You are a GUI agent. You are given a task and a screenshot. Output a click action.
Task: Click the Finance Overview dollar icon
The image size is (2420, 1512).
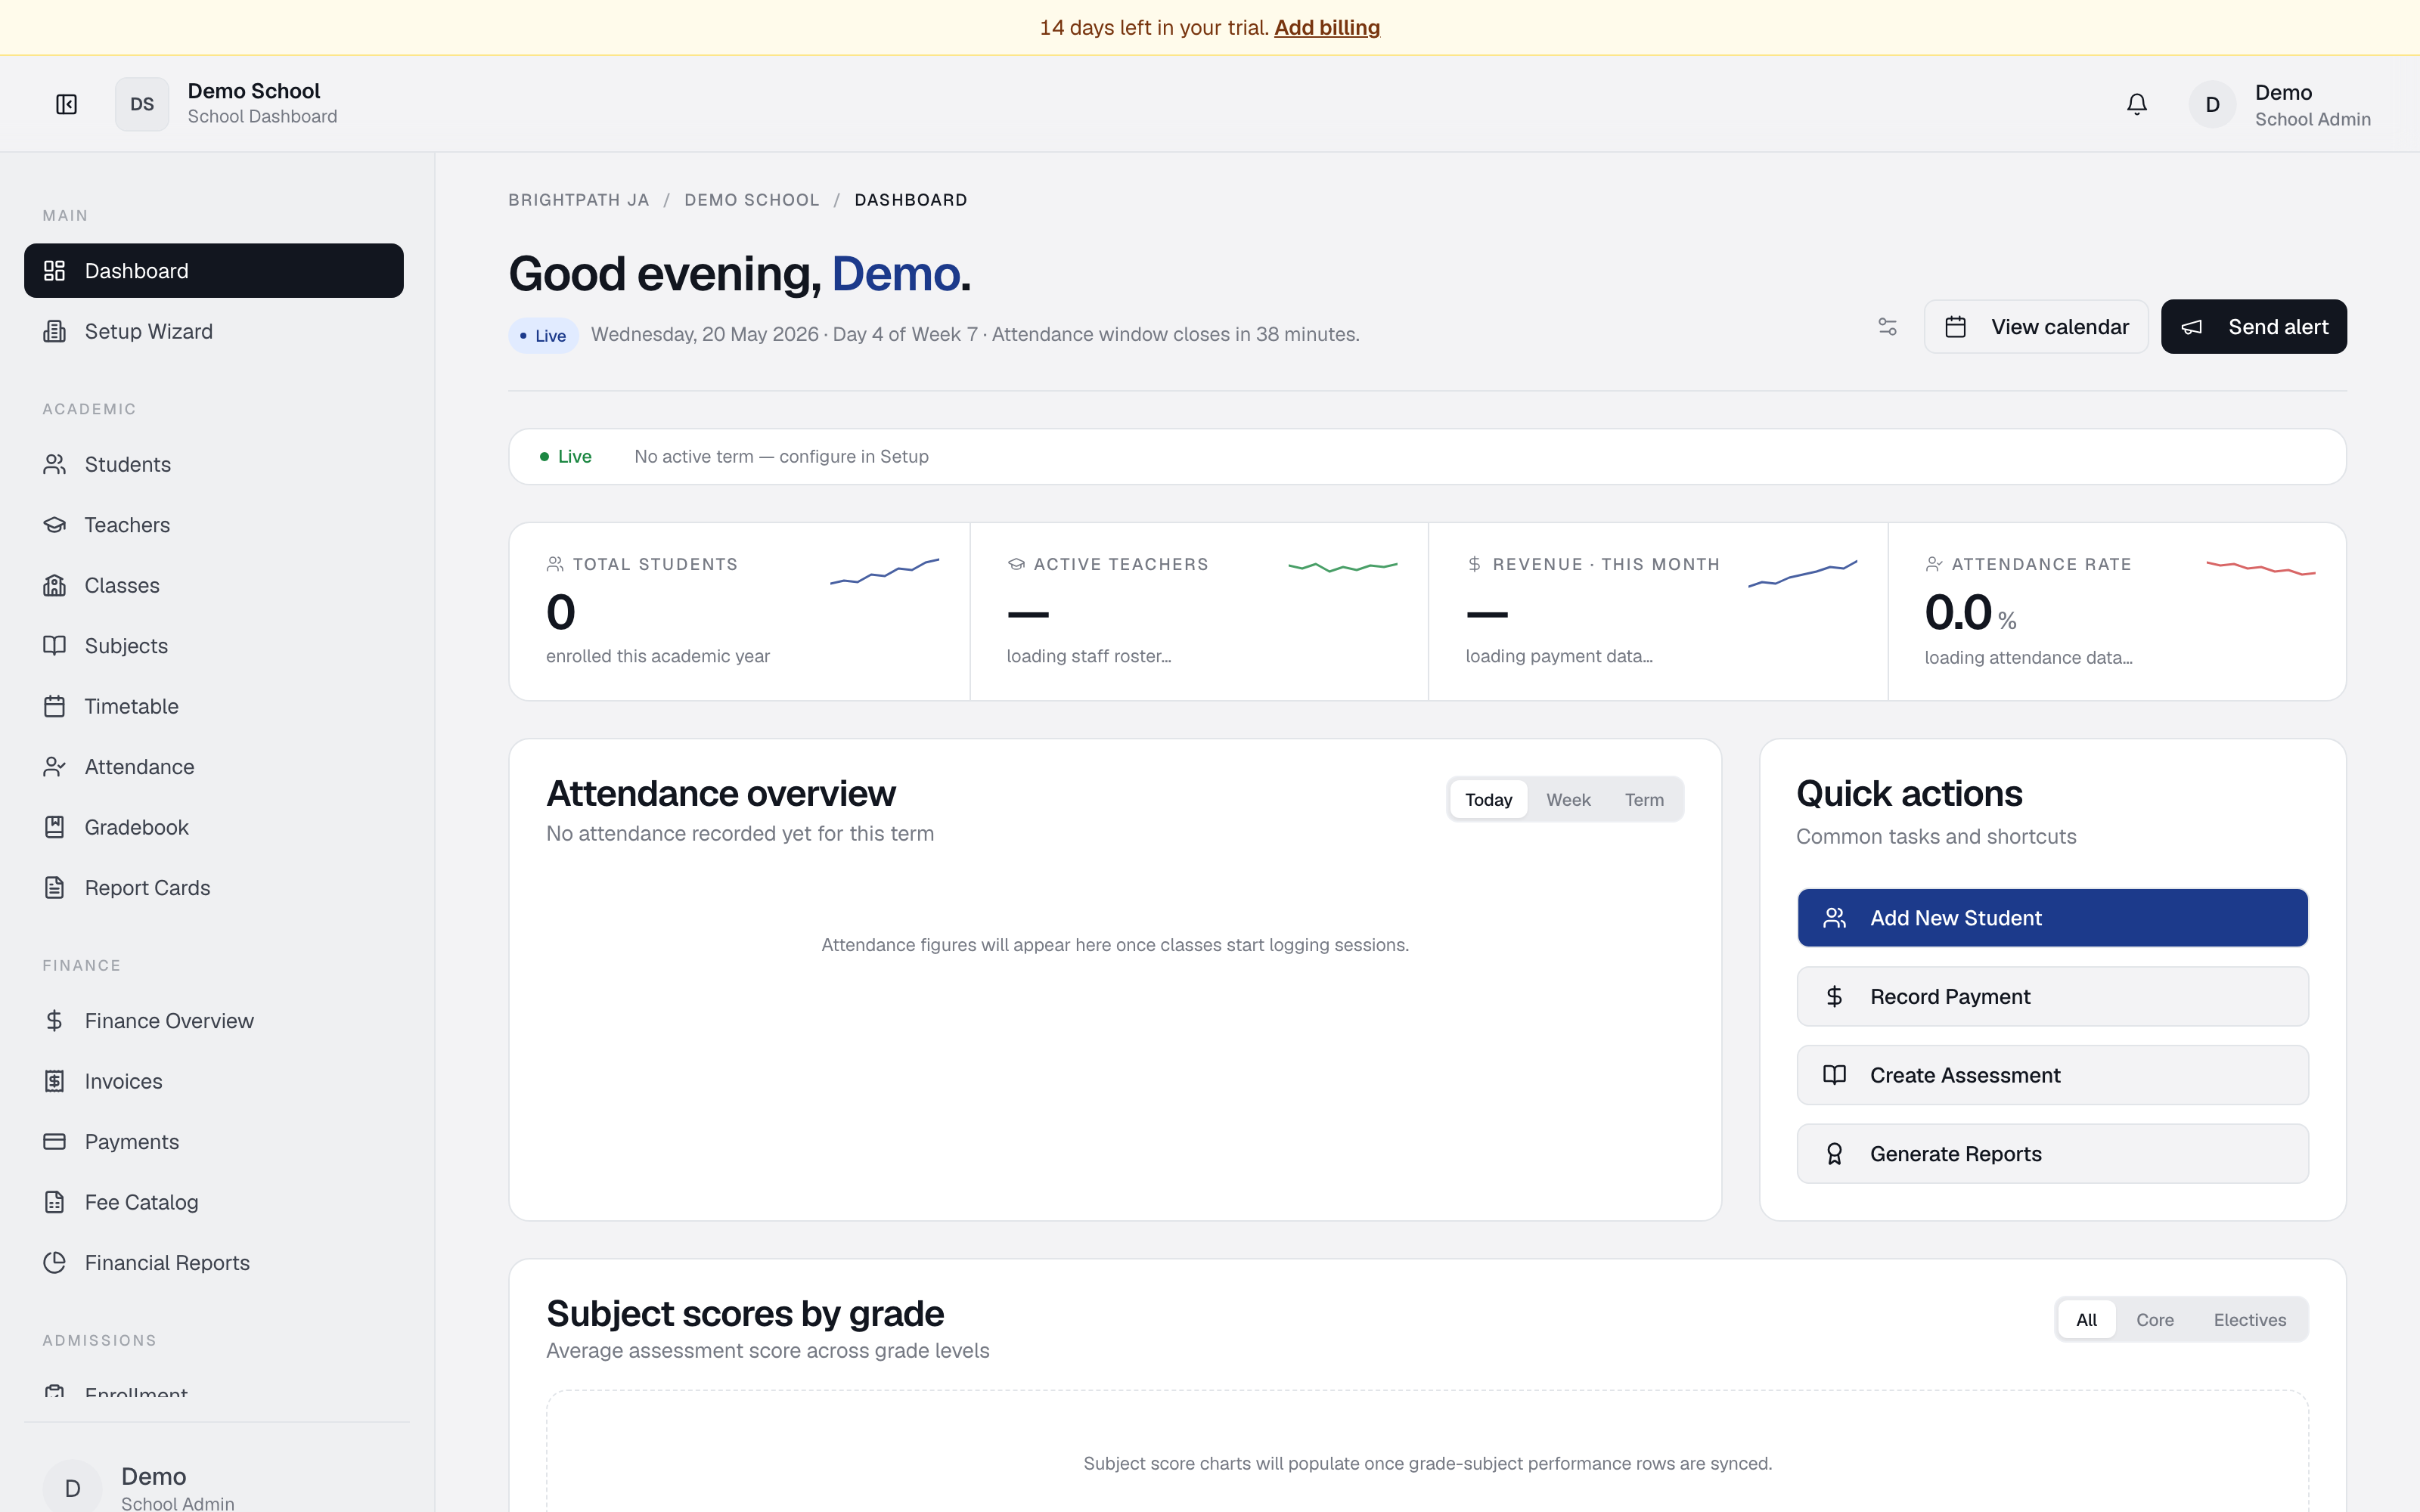pyautogui.click(x=54, y=1021)
